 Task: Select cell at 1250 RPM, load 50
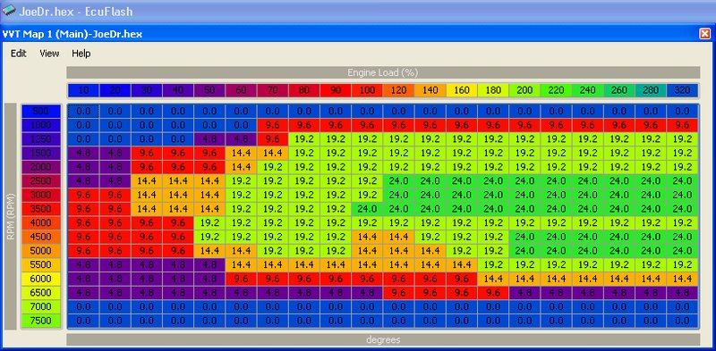(x=209, y=139)
